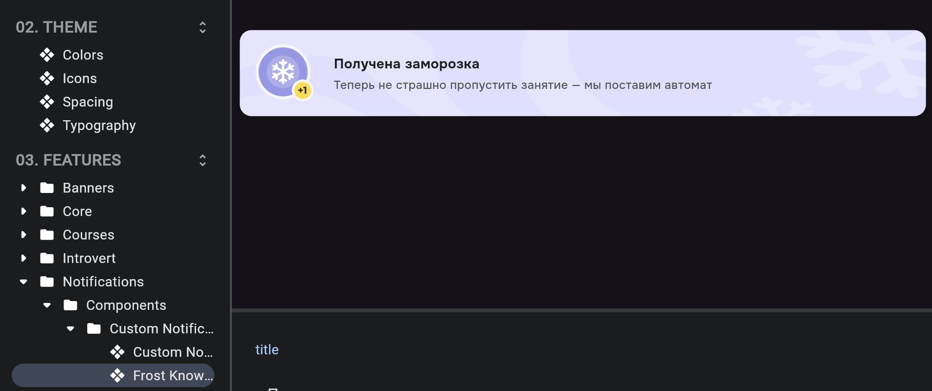The width and height of the screenshot is (932, 391).
Task: Collapse Custom Notific... folder arrow
Action: click(x=70, y=328)
